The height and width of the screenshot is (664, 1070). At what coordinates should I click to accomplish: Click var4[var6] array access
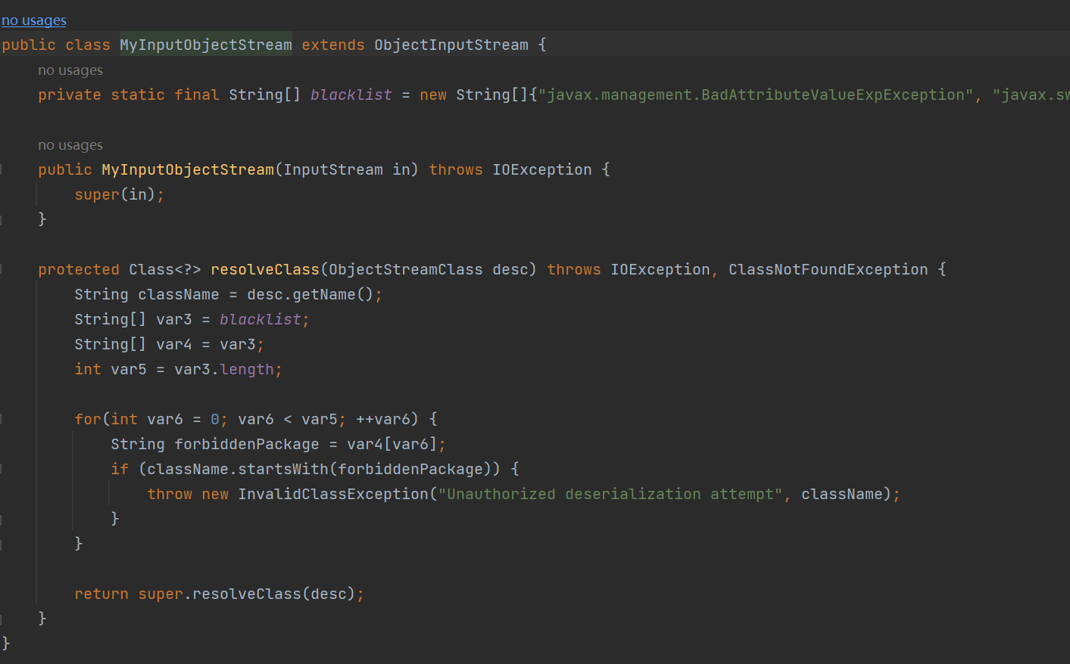392,444
